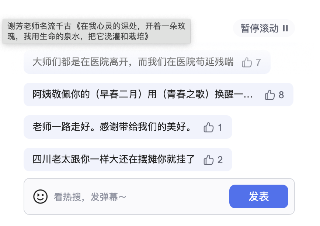
Task: Click like count 2 on fourth comment
Action: (x=220, y=160)
